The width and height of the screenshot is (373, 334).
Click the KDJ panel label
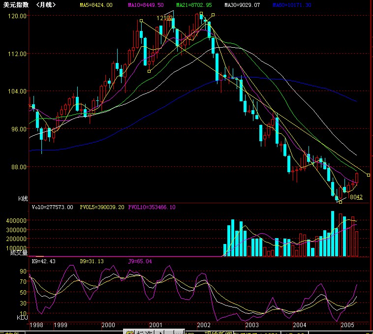pyautogui.click(x=22, y=318)
